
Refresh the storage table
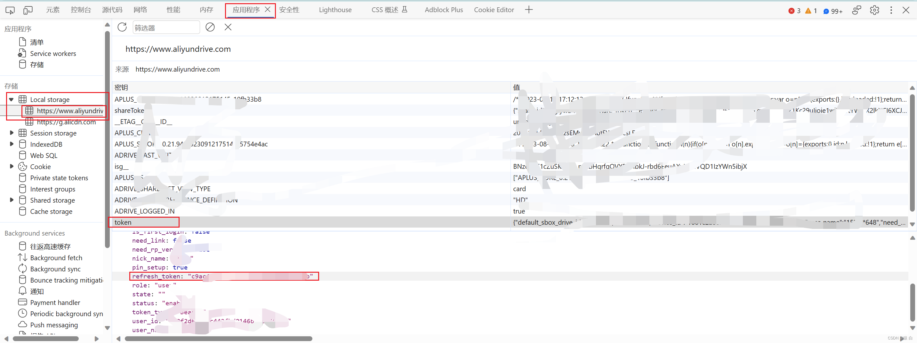tap(122, 27)
